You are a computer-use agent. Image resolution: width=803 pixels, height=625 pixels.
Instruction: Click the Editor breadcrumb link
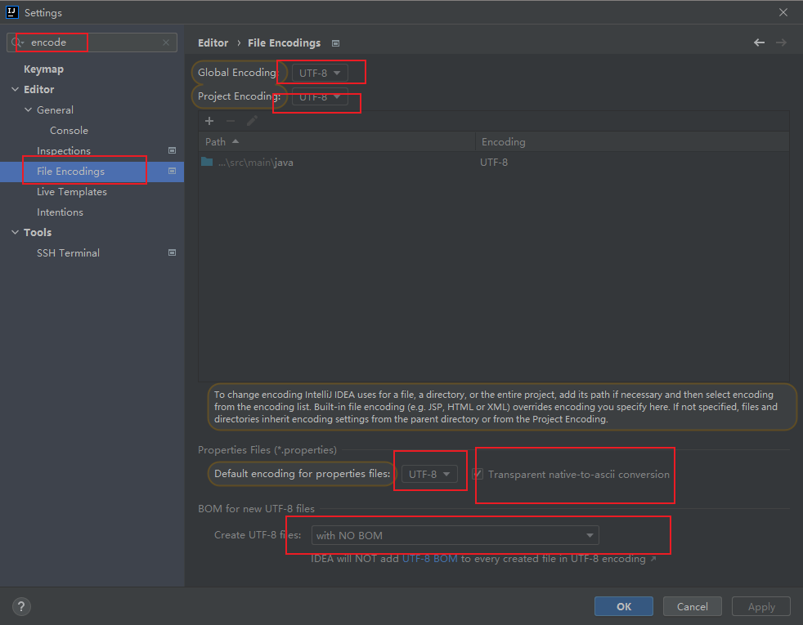point(213,43)
